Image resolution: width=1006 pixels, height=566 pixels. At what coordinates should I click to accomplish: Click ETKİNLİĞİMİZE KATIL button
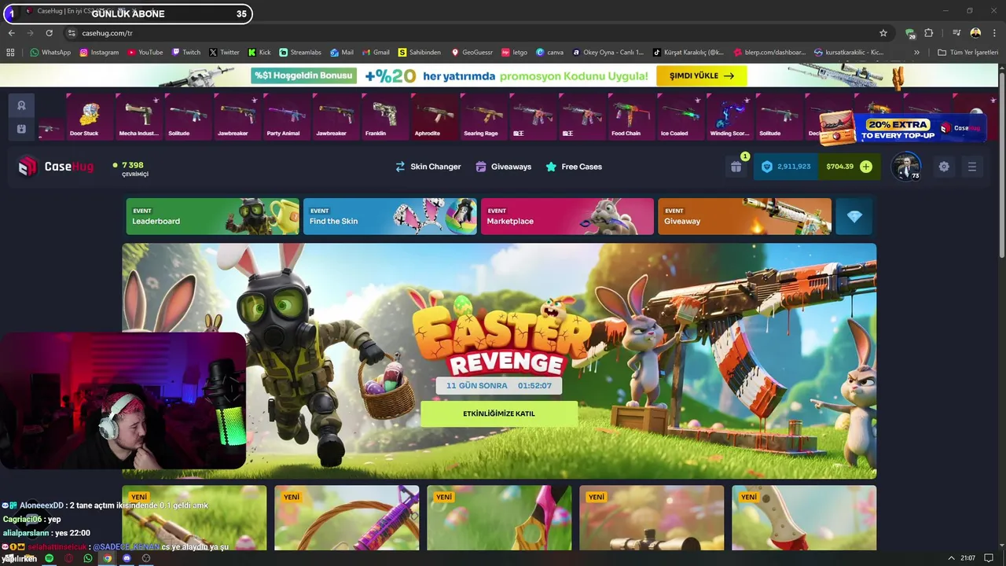(499, 413)
